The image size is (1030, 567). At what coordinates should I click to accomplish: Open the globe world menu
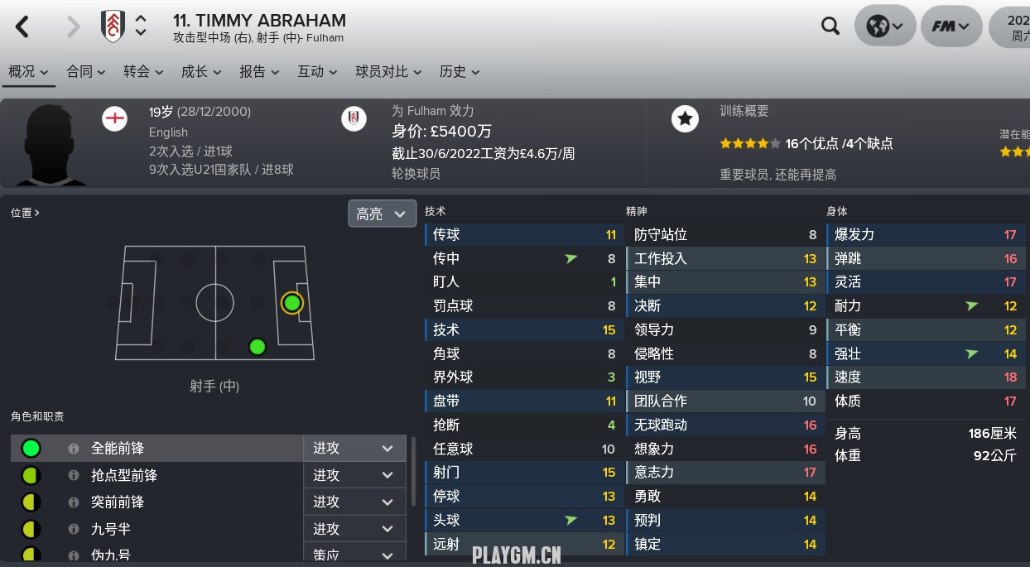tap(885, 26)
